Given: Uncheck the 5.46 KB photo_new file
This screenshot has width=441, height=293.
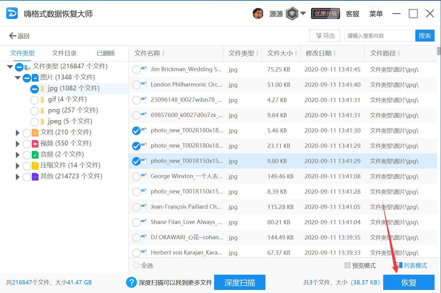Looking at the screenshot, I should [x=136, y=131].
